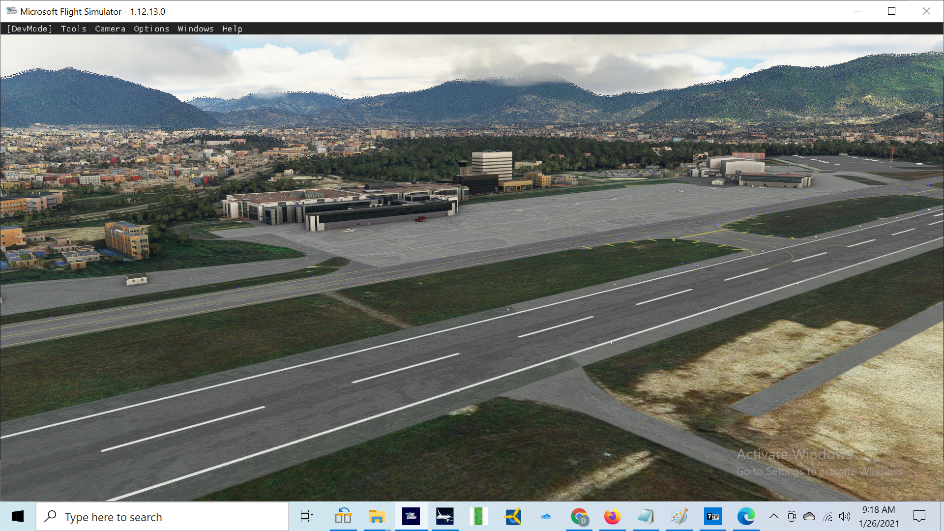
Task: Open Firefox from the taskbar
Action: (x=613, y=516)
